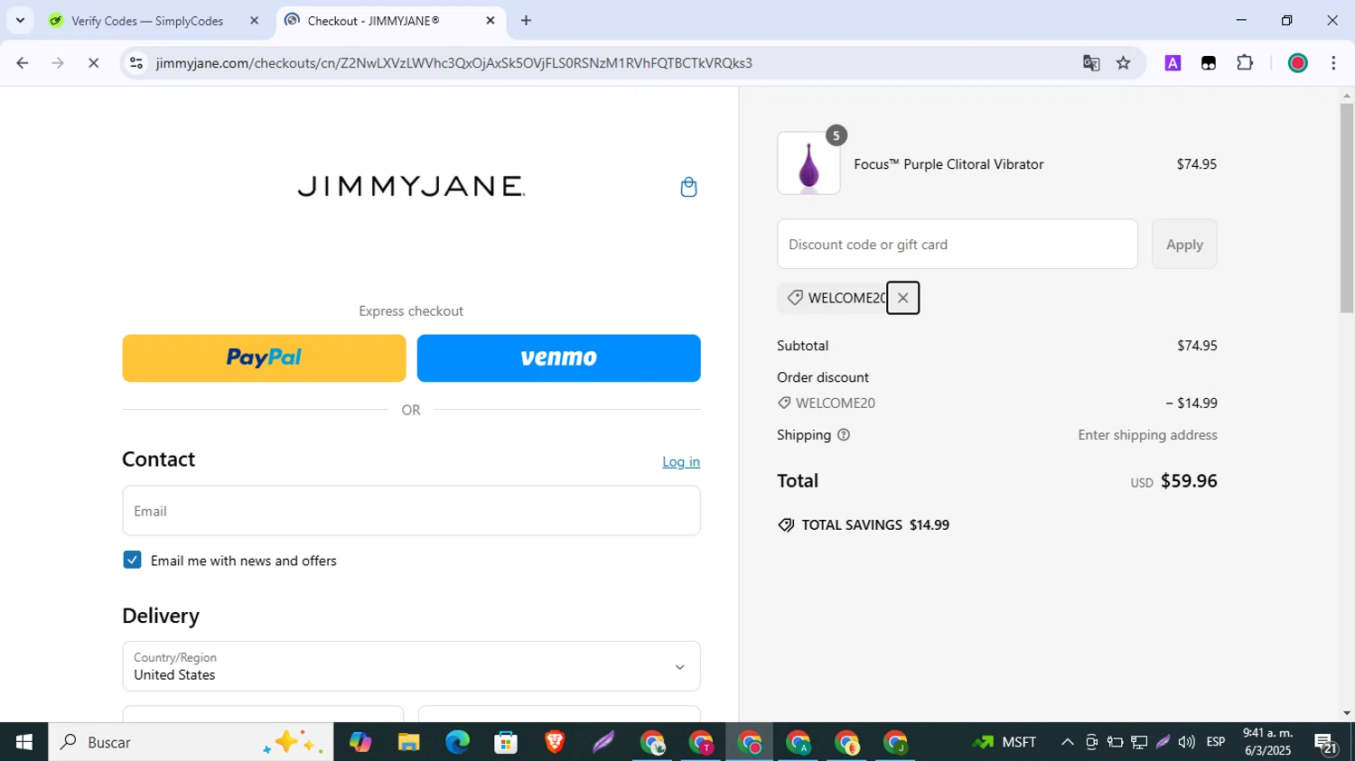1355x761 pixels.
Task: Open the Extensions puzzle icon
Action: pyautogui.click(x=1245, y=63)
